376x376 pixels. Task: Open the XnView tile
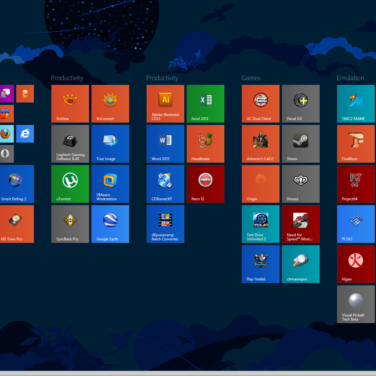[70, 104]
